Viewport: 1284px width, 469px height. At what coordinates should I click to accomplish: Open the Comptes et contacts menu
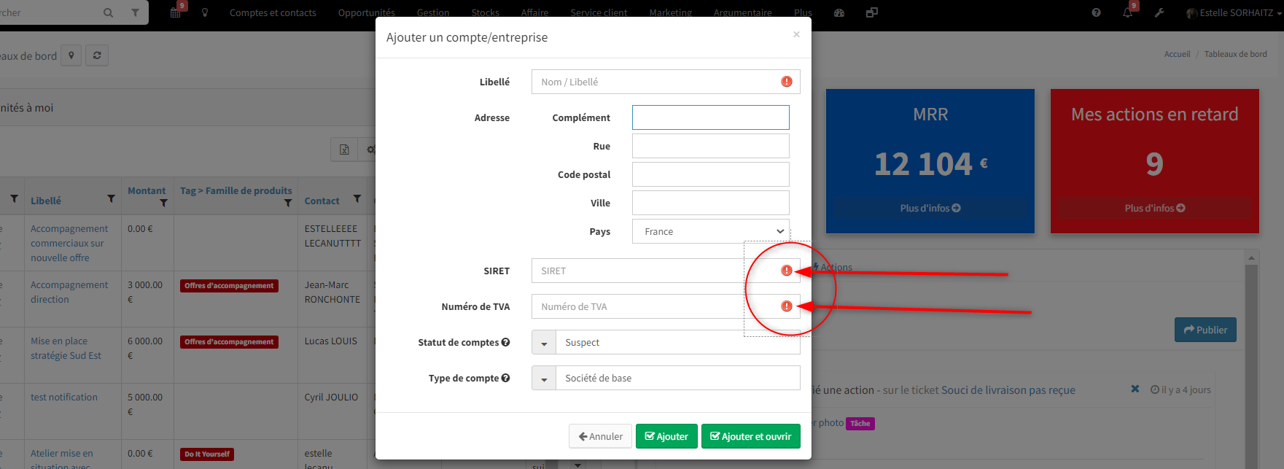[273, 12]
